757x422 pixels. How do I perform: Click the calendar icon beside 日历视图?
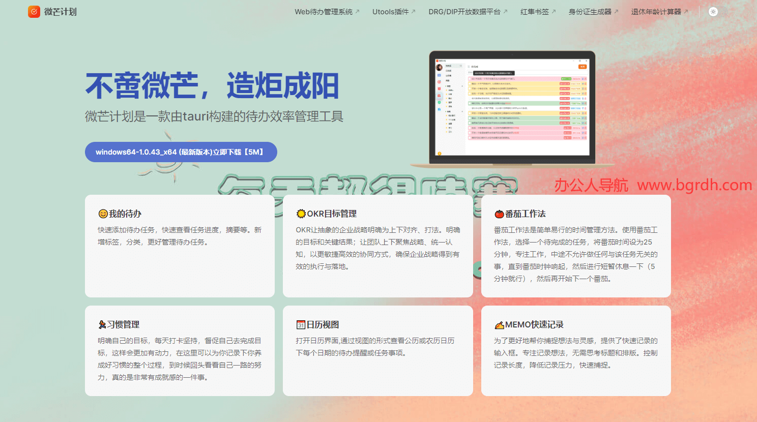(x=301, y=324)
